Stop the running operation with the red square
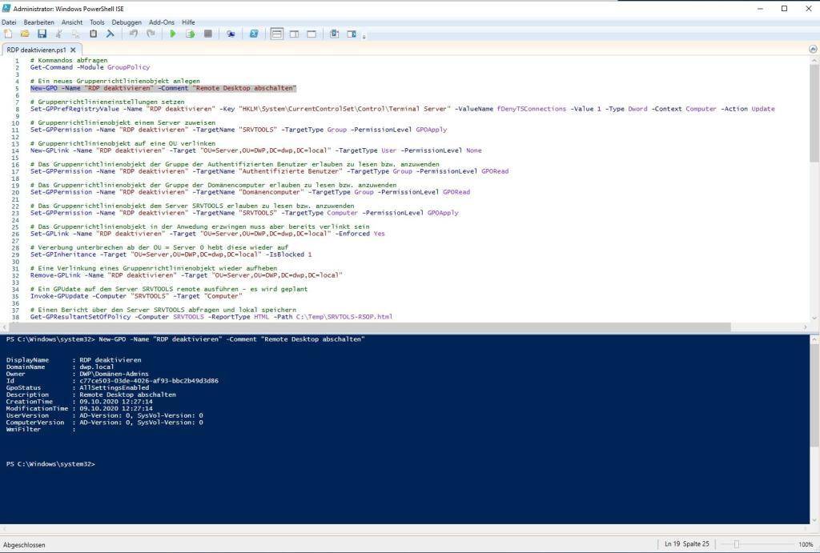This screenshot has height=553, width=820. click(x=208, y=34)
